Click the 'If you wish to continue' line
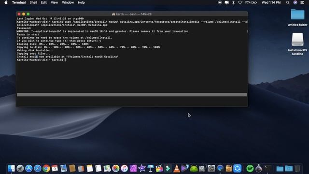 point(59,41)
